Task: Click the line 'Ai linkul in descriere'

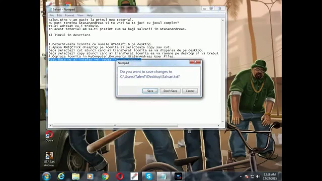Action: (x=69, y=35)
